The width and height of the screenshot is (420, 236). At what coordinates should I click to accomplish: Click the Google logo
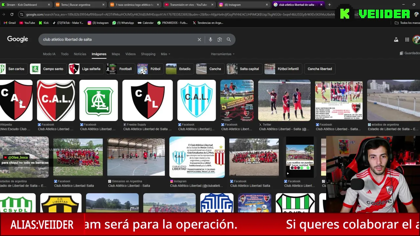tap(18, 39)
